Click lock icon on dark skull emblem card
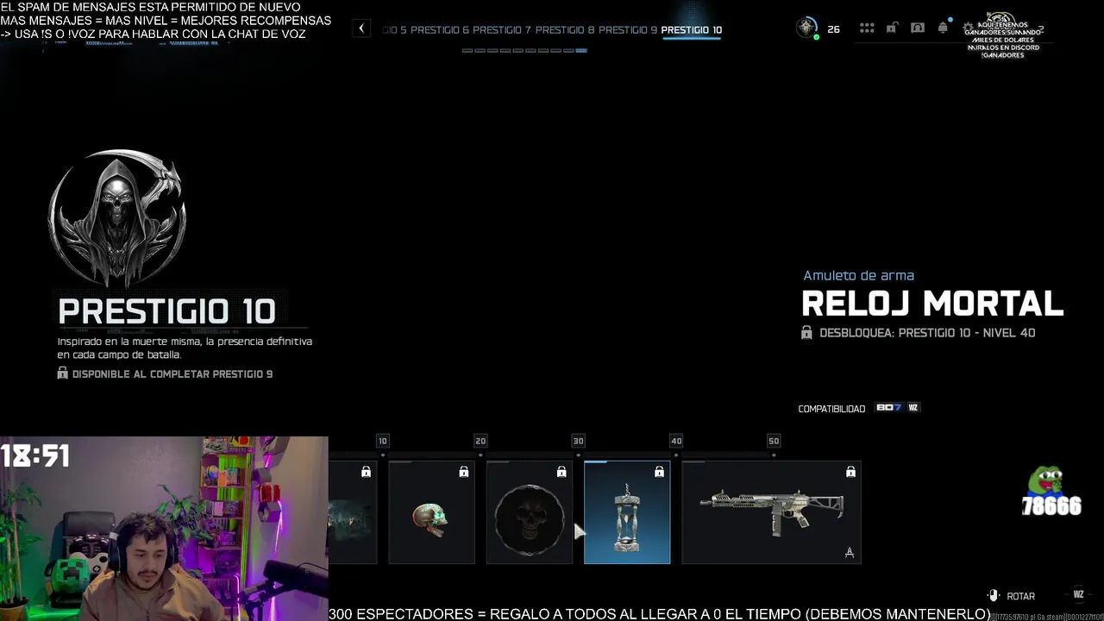 [x=561, y=472]
